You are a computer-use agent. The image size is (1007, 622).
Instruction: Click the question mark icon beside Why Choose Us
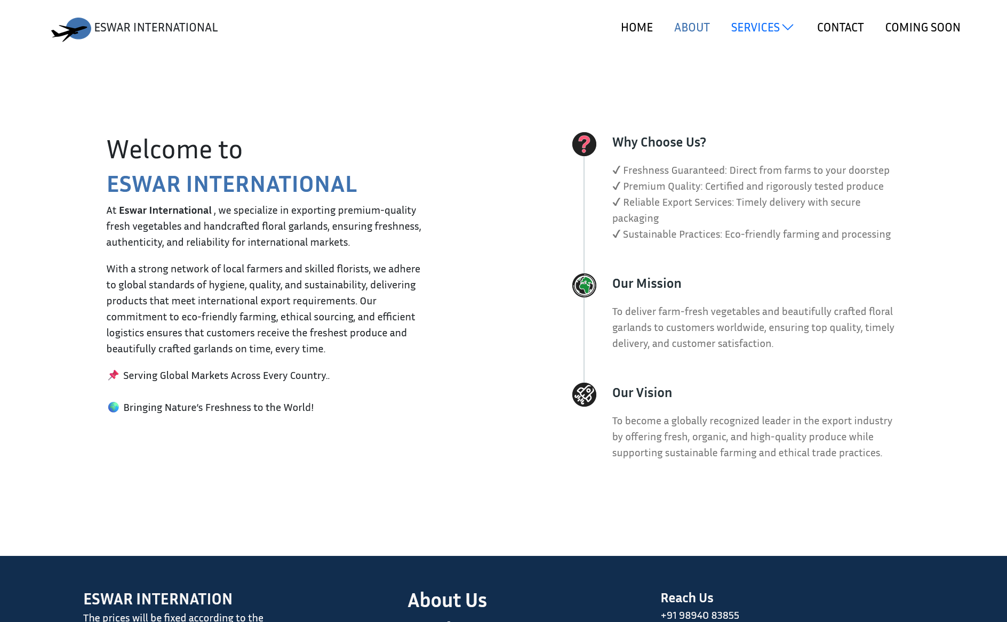(x=584, y=145)
